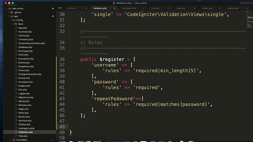This screenshot has height=142, width=253.
Task: Switch to the User.php tab
Action: pyautogui.click(x=155, y=8)
